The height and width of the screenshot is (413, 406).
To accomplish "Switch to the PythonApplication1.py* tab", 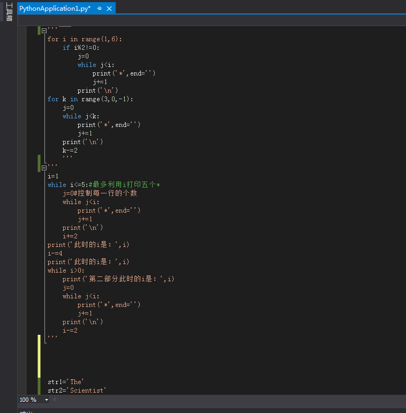I will point(55,9).
